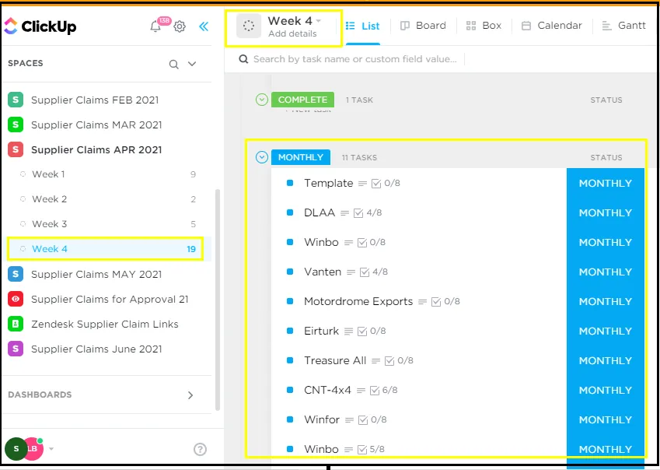660x470 pixels.
Task: Collapse the sidebar with double chevron
Action: (204, 26)
